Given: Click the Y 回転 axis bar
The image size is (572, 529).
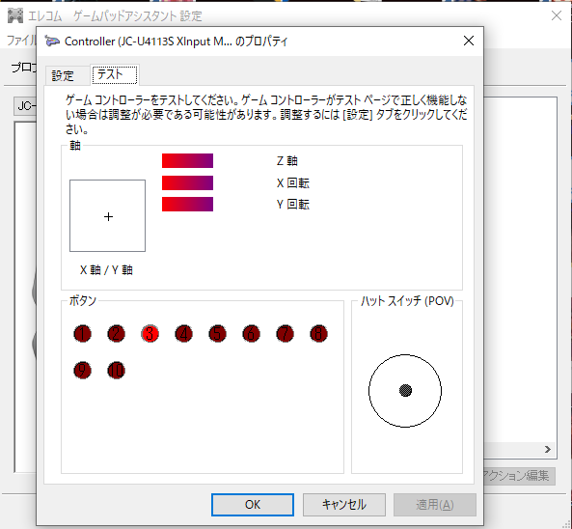Looking at the screenshot, I should (x=187, y=204).
